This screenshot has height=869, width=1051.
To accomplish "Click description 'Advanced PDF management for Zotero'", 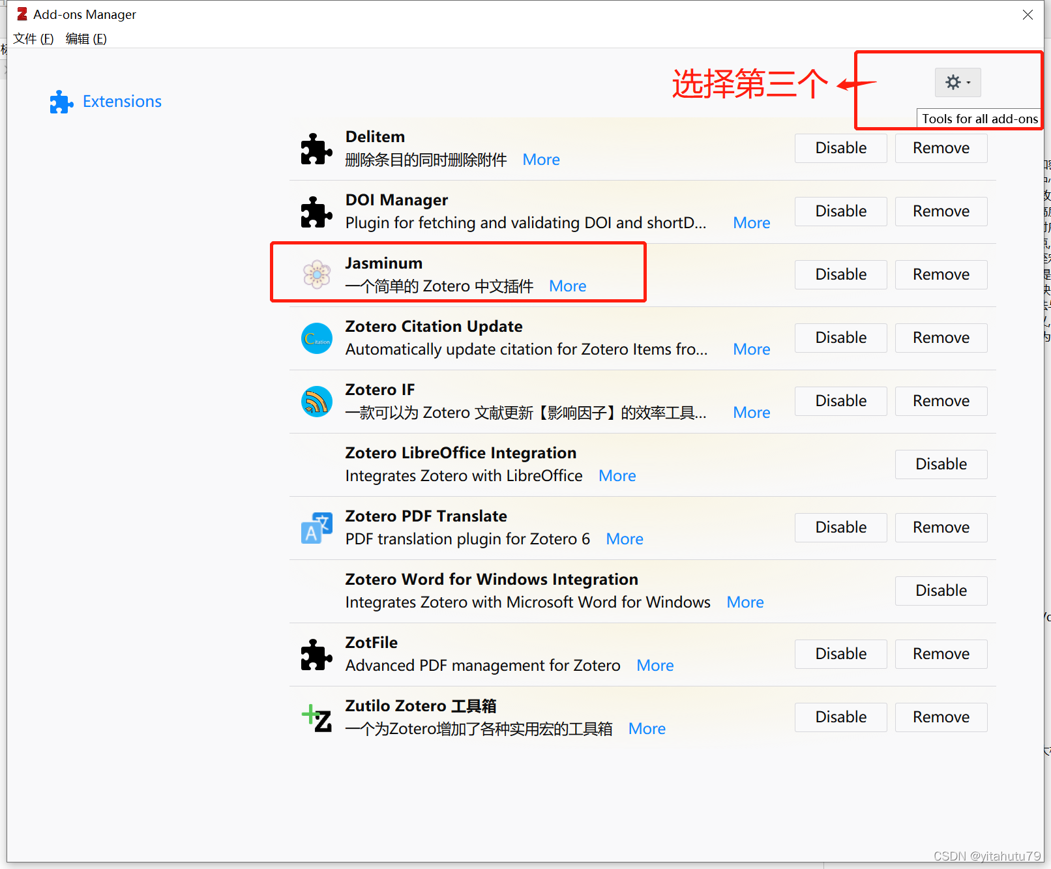I will click(482, 666).
